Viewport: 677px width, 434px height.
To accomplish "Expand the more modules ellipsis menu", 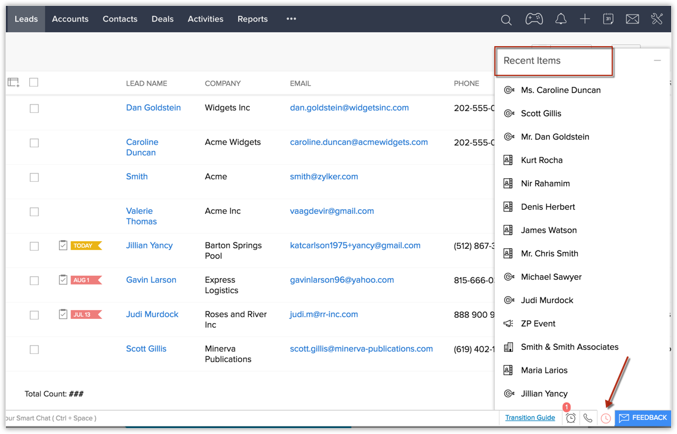I will pos(291,19).
